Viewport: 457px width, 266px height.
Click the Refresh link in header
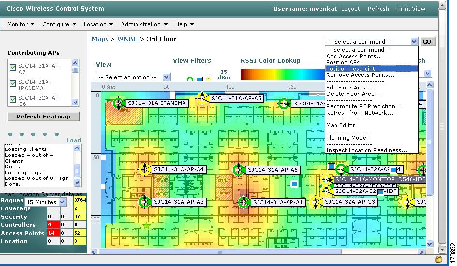378,9
